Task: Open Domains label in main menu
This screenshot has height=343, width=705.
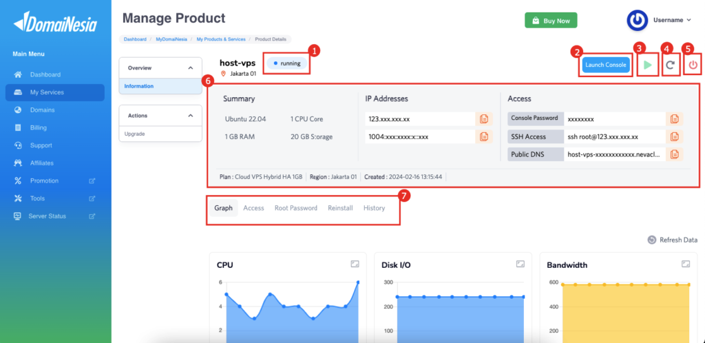Action: [42, 110]
